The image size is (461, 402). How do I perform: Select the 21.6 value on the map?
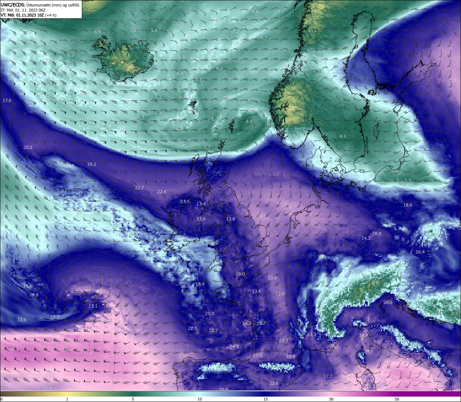coord(201,219)
